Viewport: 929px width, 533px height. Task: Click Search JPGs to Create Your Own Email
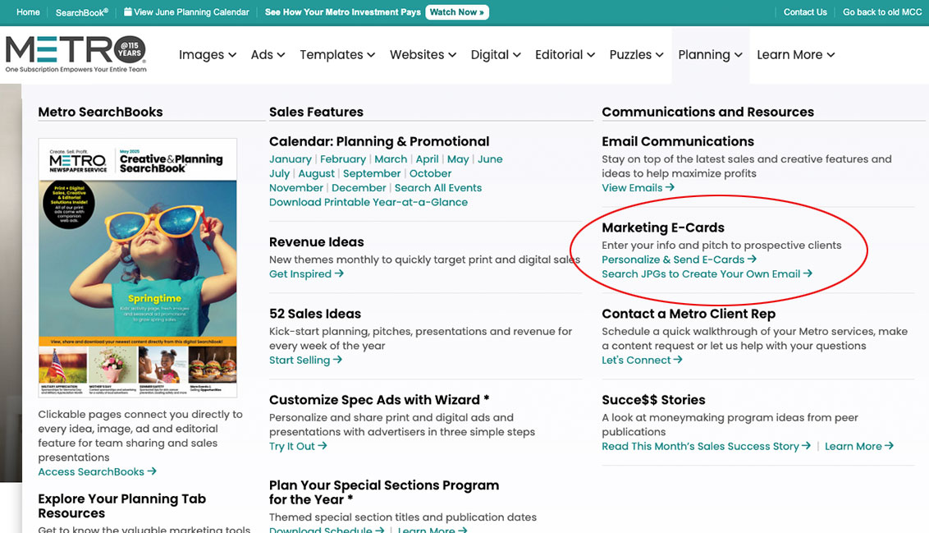[706, 274]
